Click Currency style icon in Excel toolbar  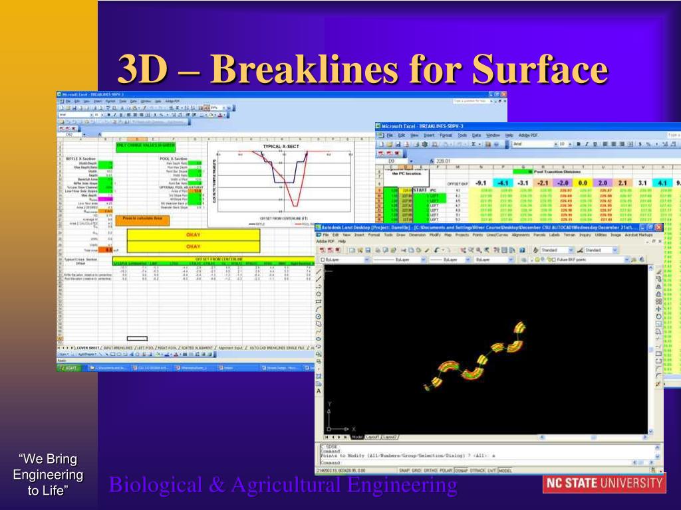point(640,144)
